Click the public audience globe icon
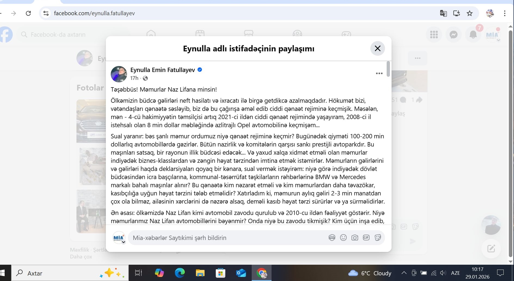Viewport: 514px width, 281px height. (x=145, y=78)
